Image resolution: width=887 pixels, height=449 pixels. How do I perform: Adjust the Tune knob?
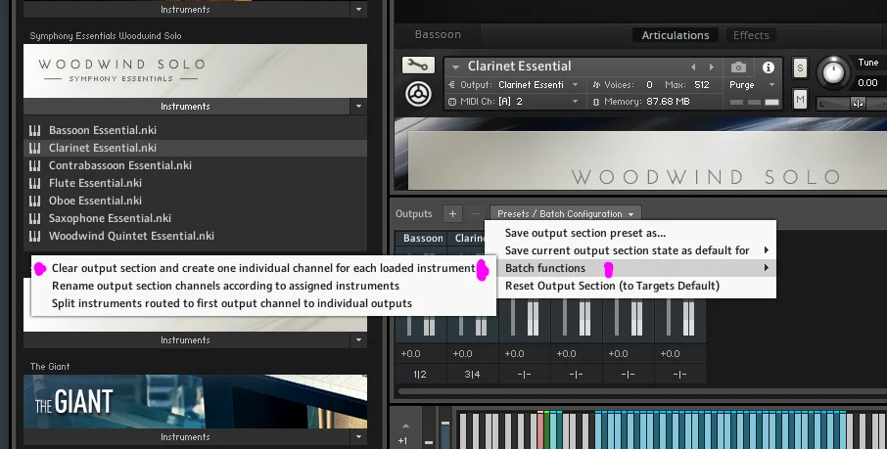tap(833, 71)
